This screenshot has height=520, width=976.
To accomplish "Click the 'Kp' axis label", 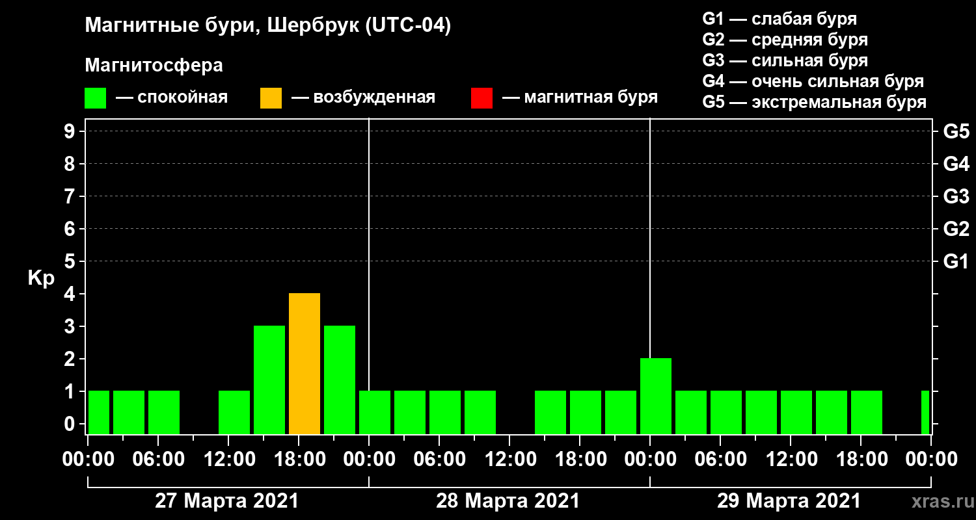I will click(41, 278).
